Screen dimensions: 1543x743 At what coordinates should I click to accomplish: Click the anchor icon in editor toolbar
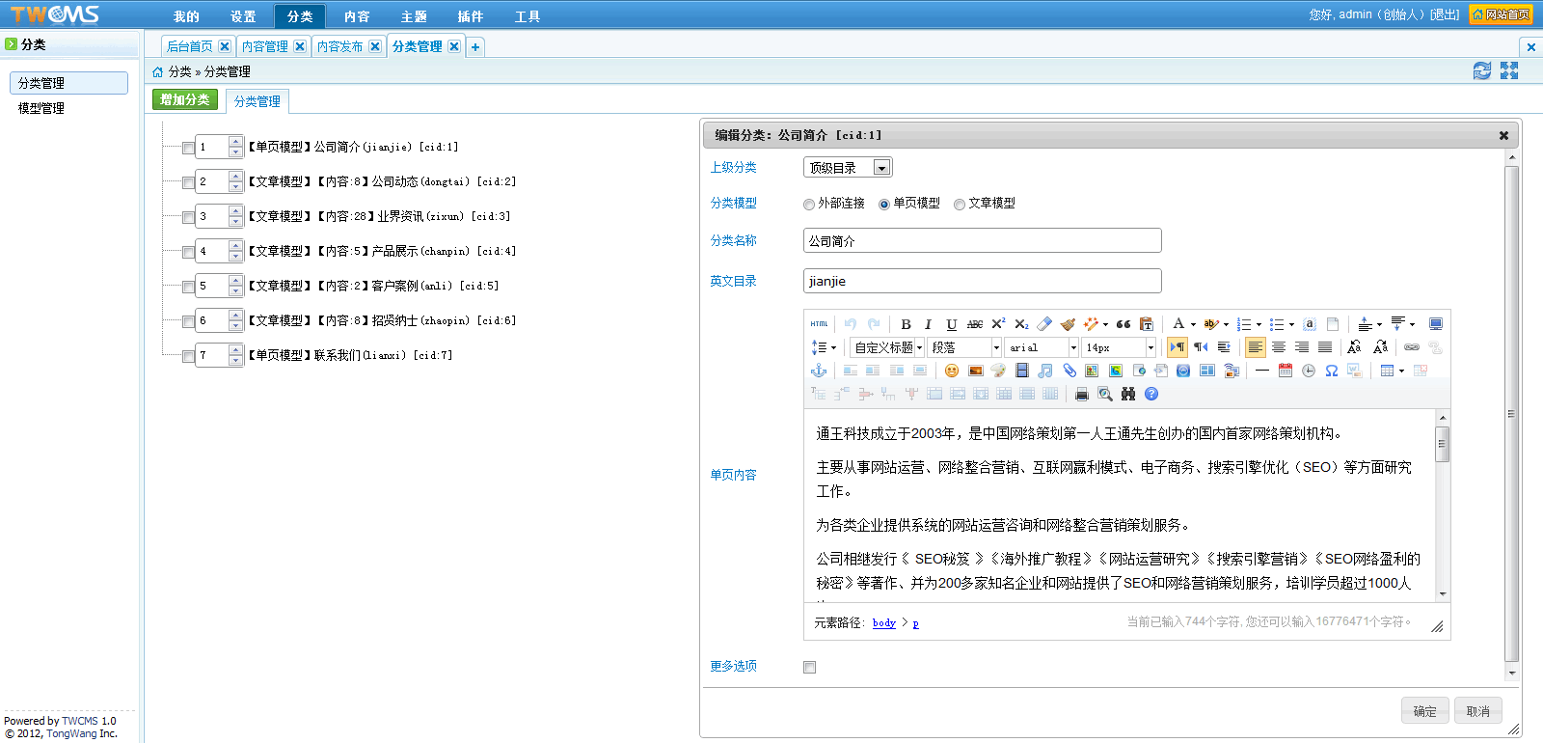[x=819, y=371]
